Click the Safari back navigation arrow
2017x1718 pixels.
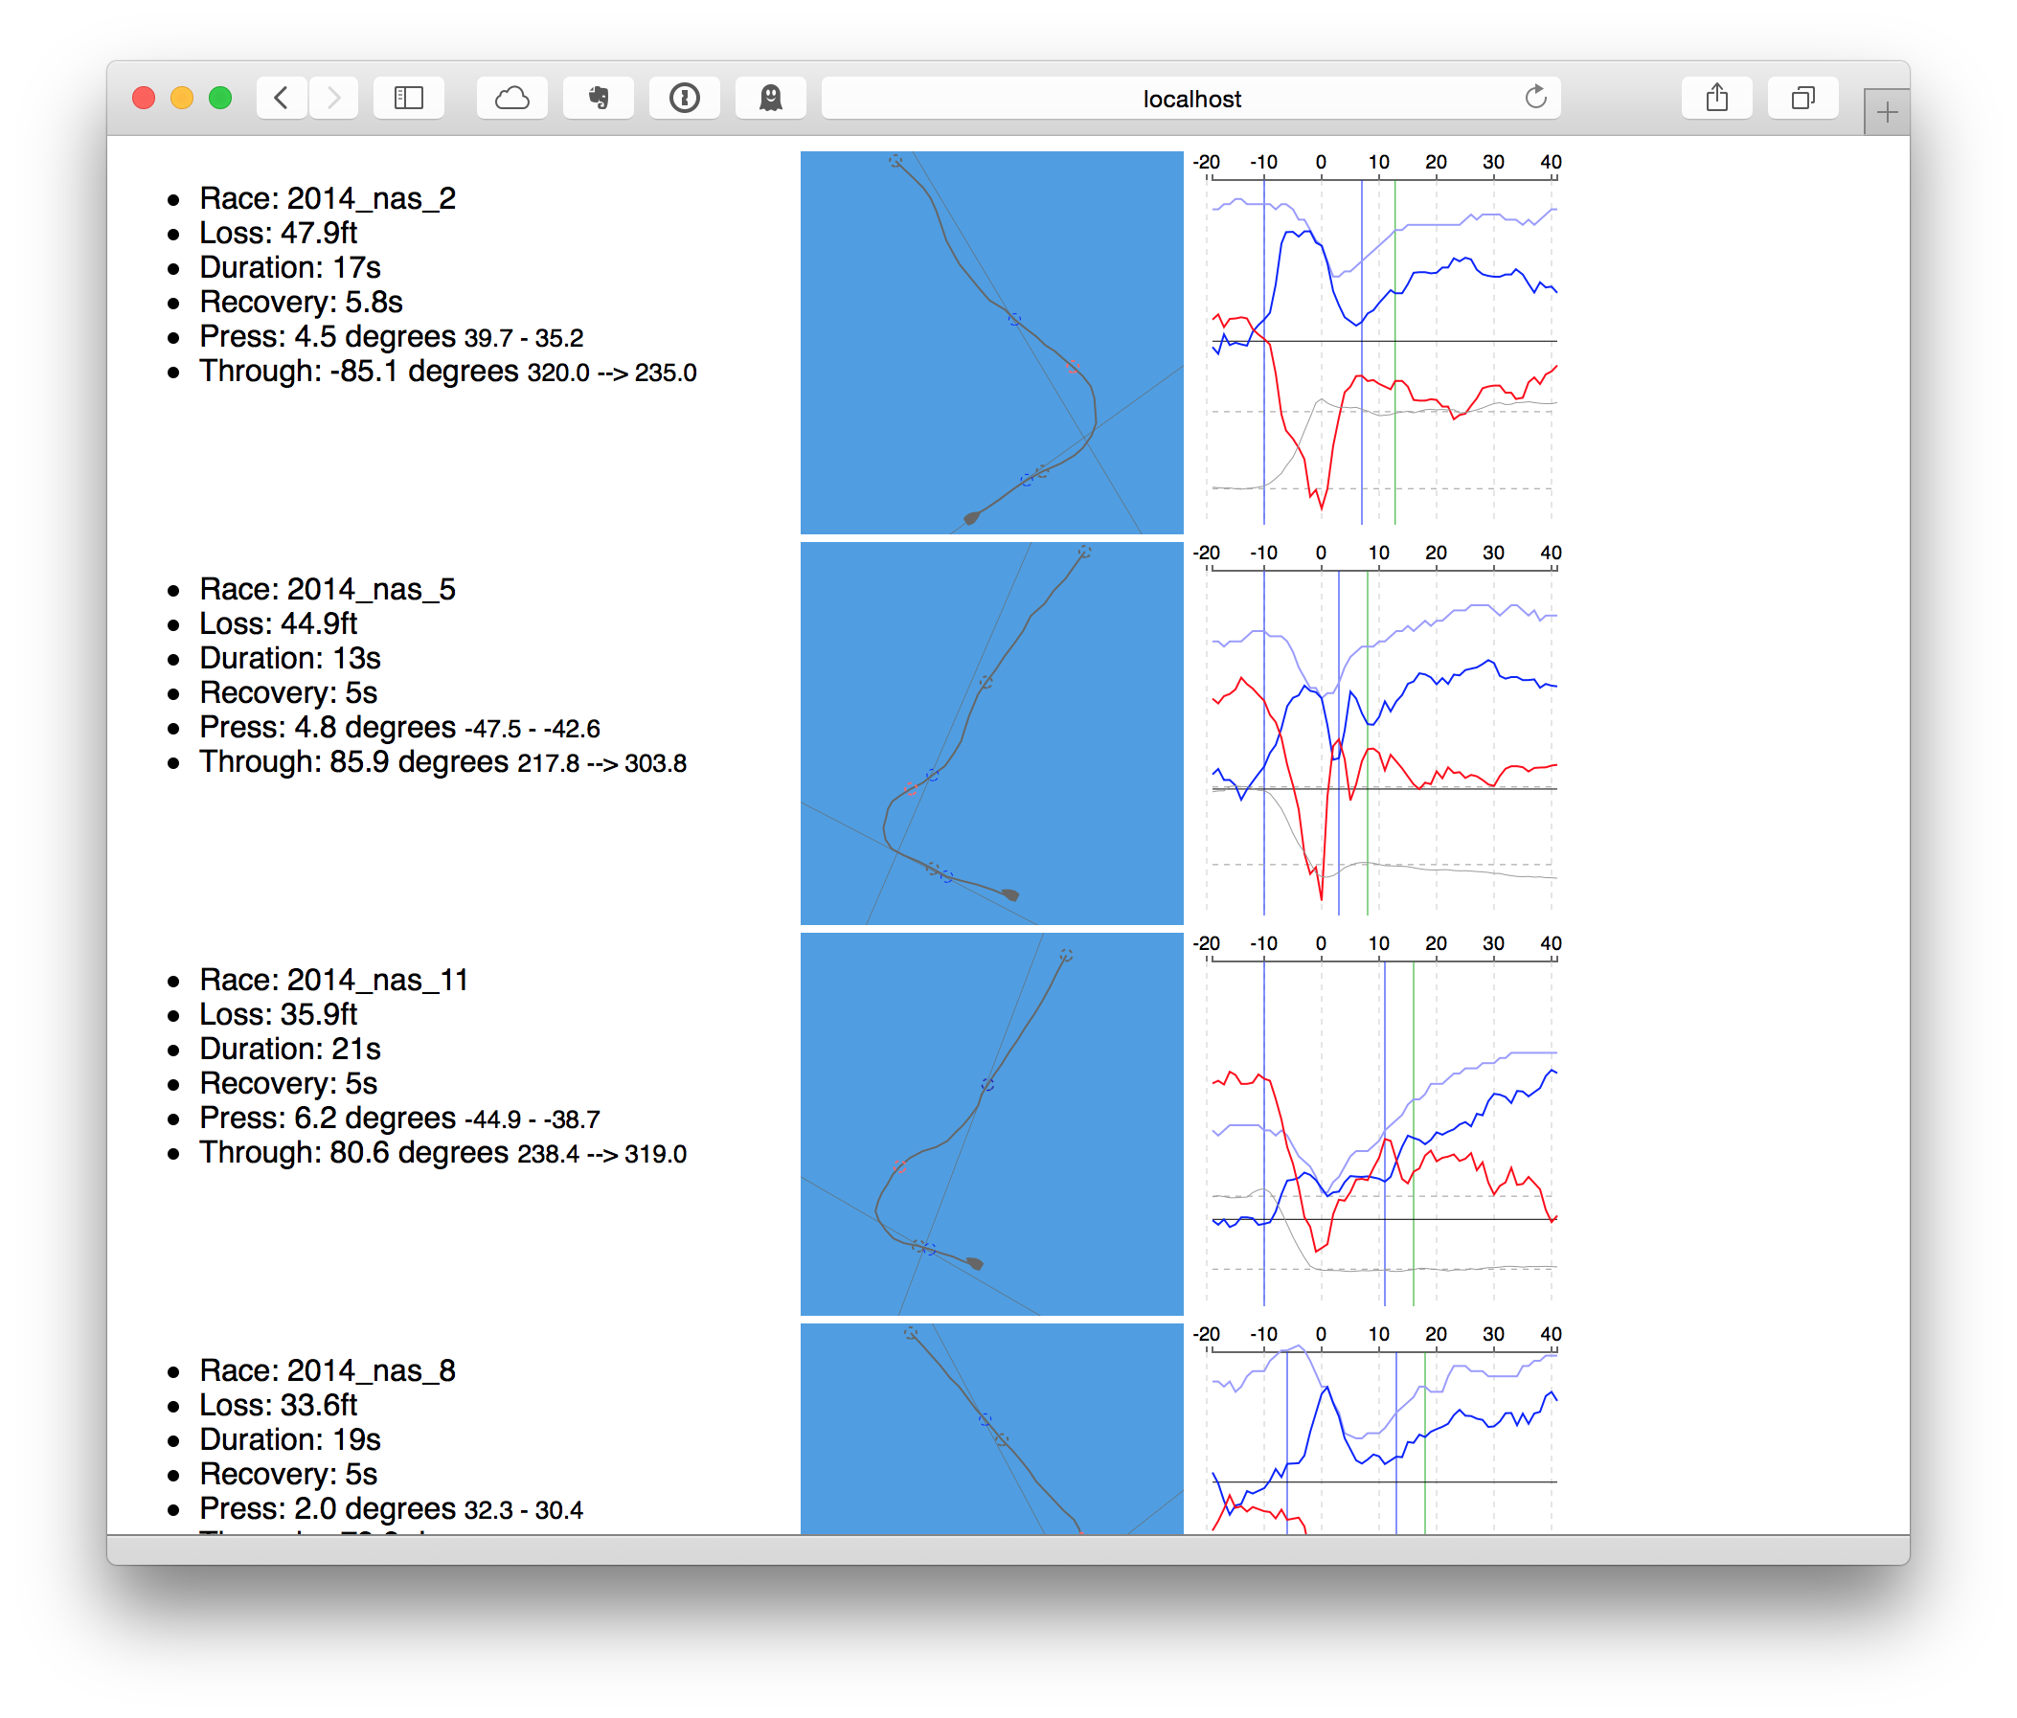tap(282, 99)
